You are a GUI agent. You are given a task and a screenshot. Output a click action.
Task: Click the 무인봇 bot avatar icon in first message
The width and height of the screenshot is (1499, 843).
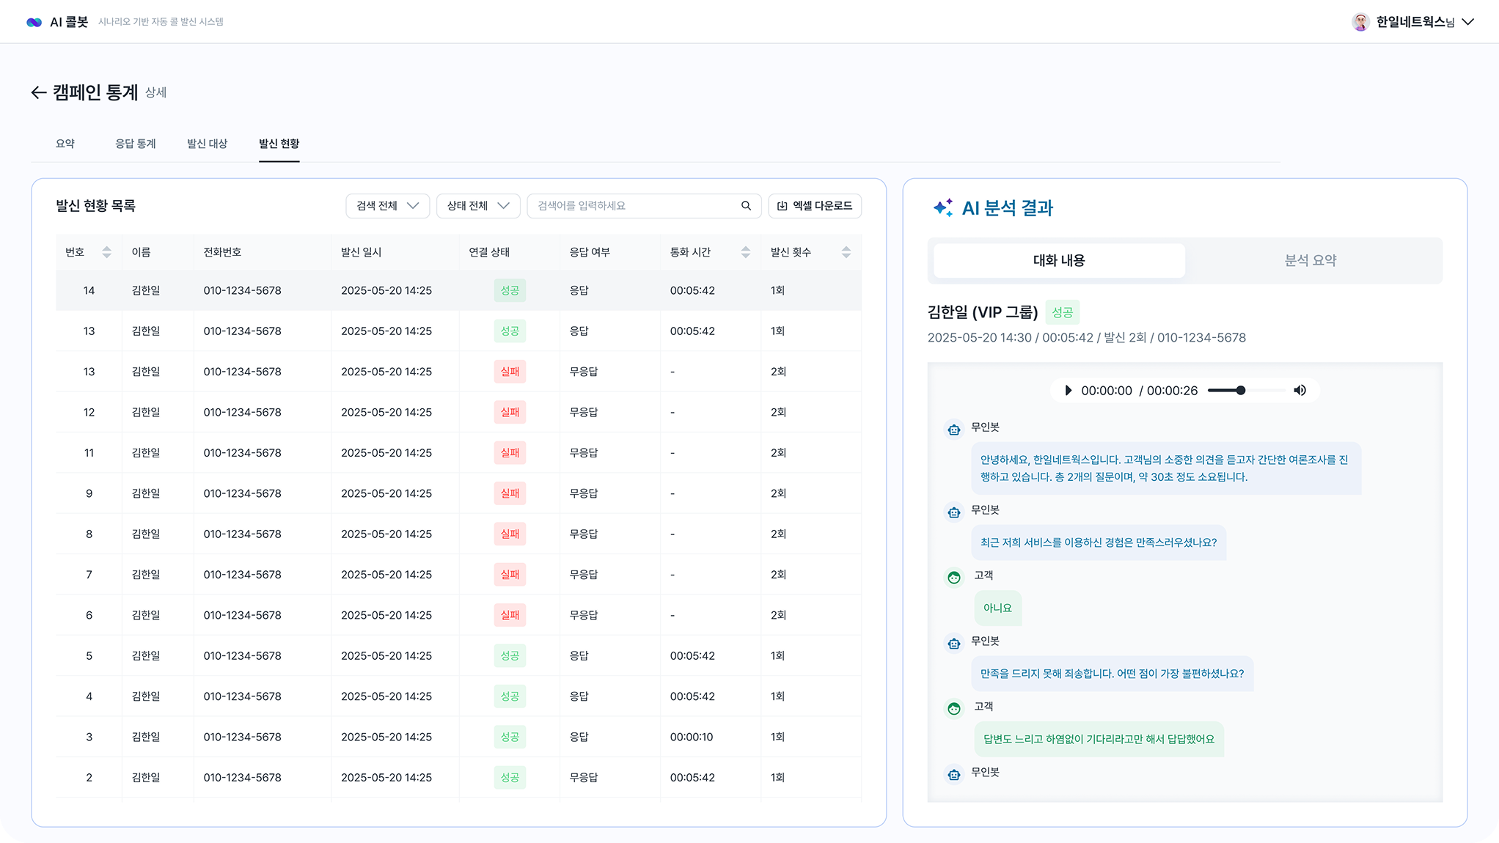click(953, 430)
